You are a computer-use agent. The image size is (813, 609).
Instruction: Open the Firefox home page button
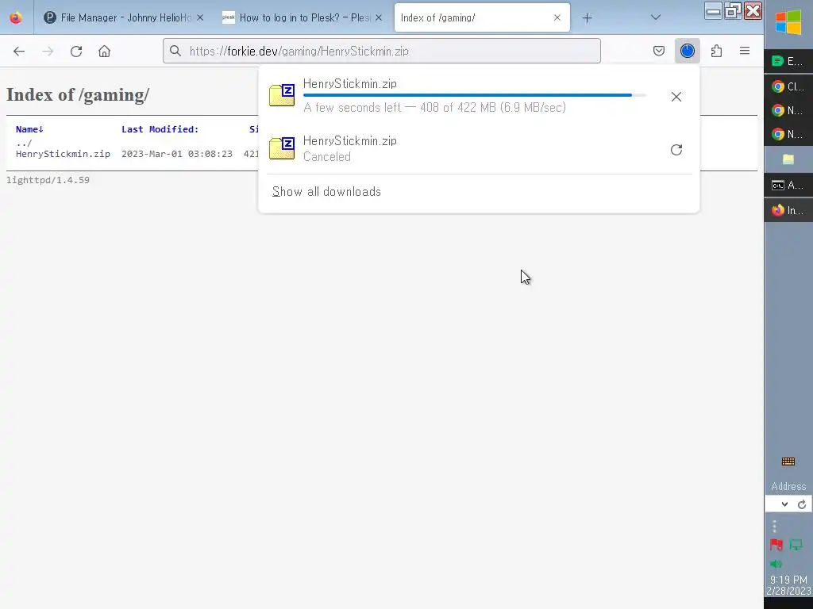(104, 52)
